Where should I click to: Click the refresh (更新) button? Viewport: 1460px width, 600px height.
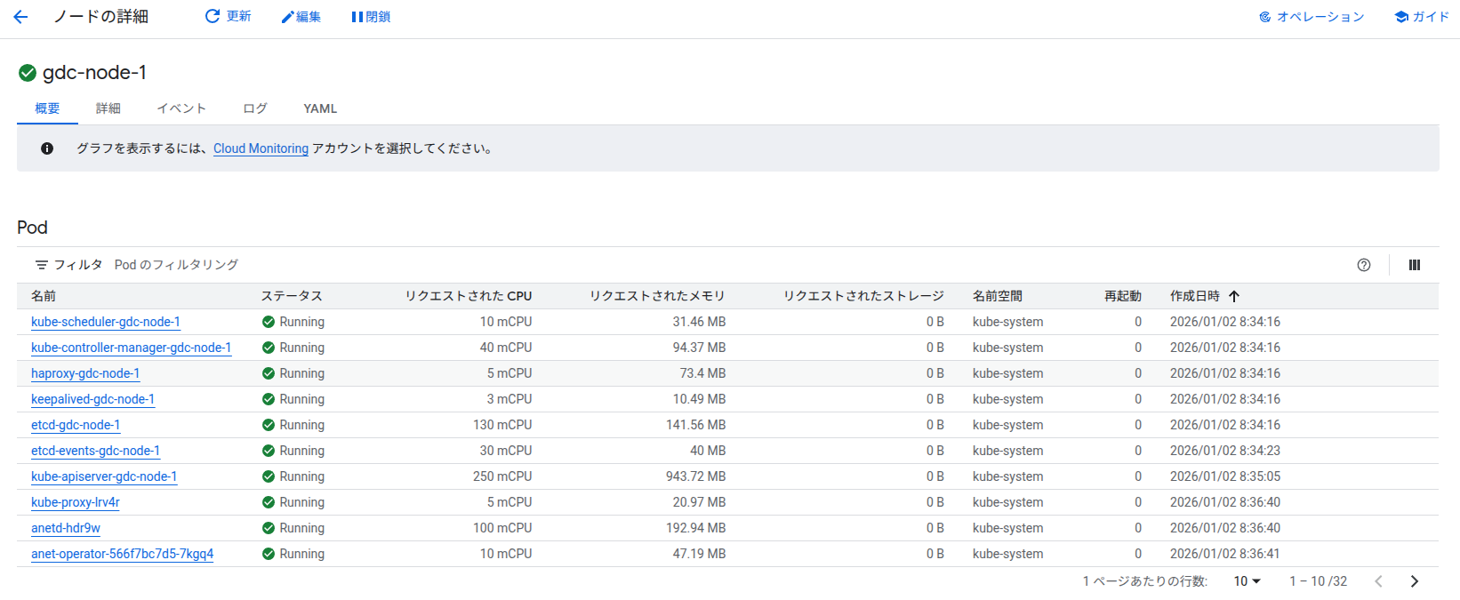tap(228, 17)
